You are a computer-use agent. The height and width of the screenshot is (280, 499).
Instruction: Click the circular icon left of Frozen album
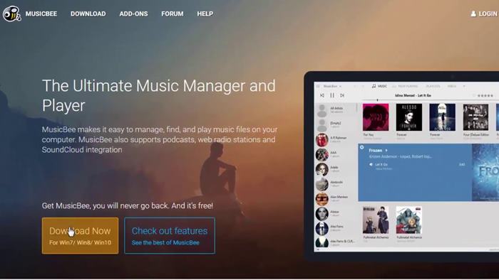pyautogui.click(x=362, y=147)
